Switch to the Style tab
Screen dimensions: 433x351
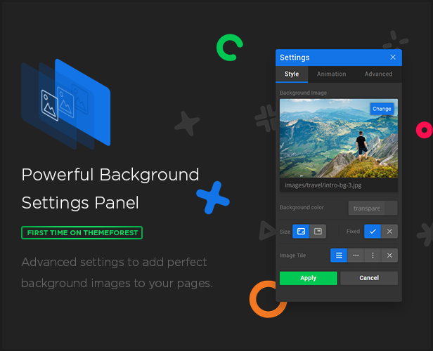pyautogui.click(x=292, y=74)
